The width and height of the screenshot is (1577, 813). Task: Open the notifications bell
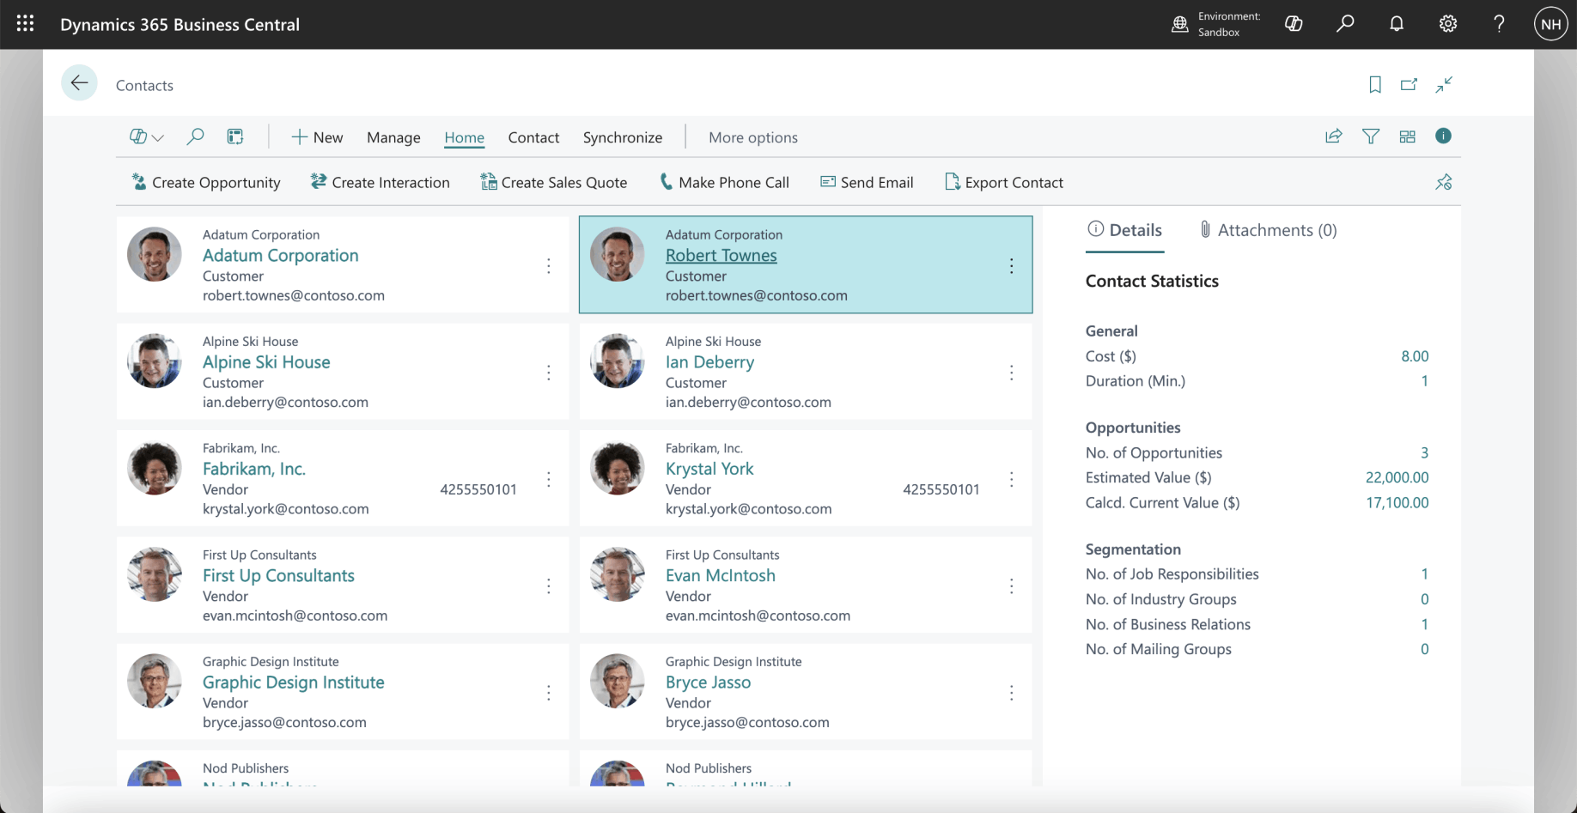(1397, 24)
